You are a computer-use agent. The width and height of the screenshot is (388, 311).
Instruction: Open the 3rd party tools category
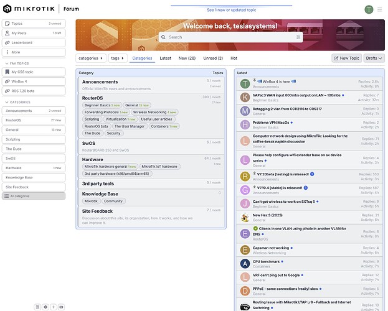(x=98, y=183)
